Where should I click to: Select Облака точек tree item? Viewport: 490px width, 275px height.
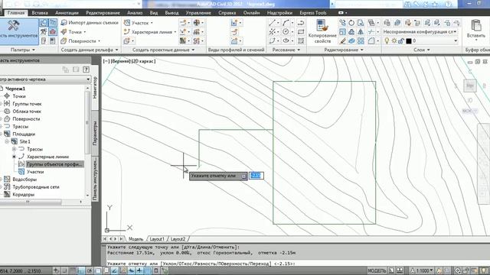pos(27,112)
